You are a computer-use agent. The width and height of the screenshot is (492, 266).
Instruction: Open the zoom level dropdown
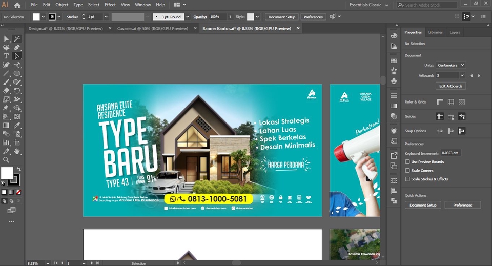(48, 263)
